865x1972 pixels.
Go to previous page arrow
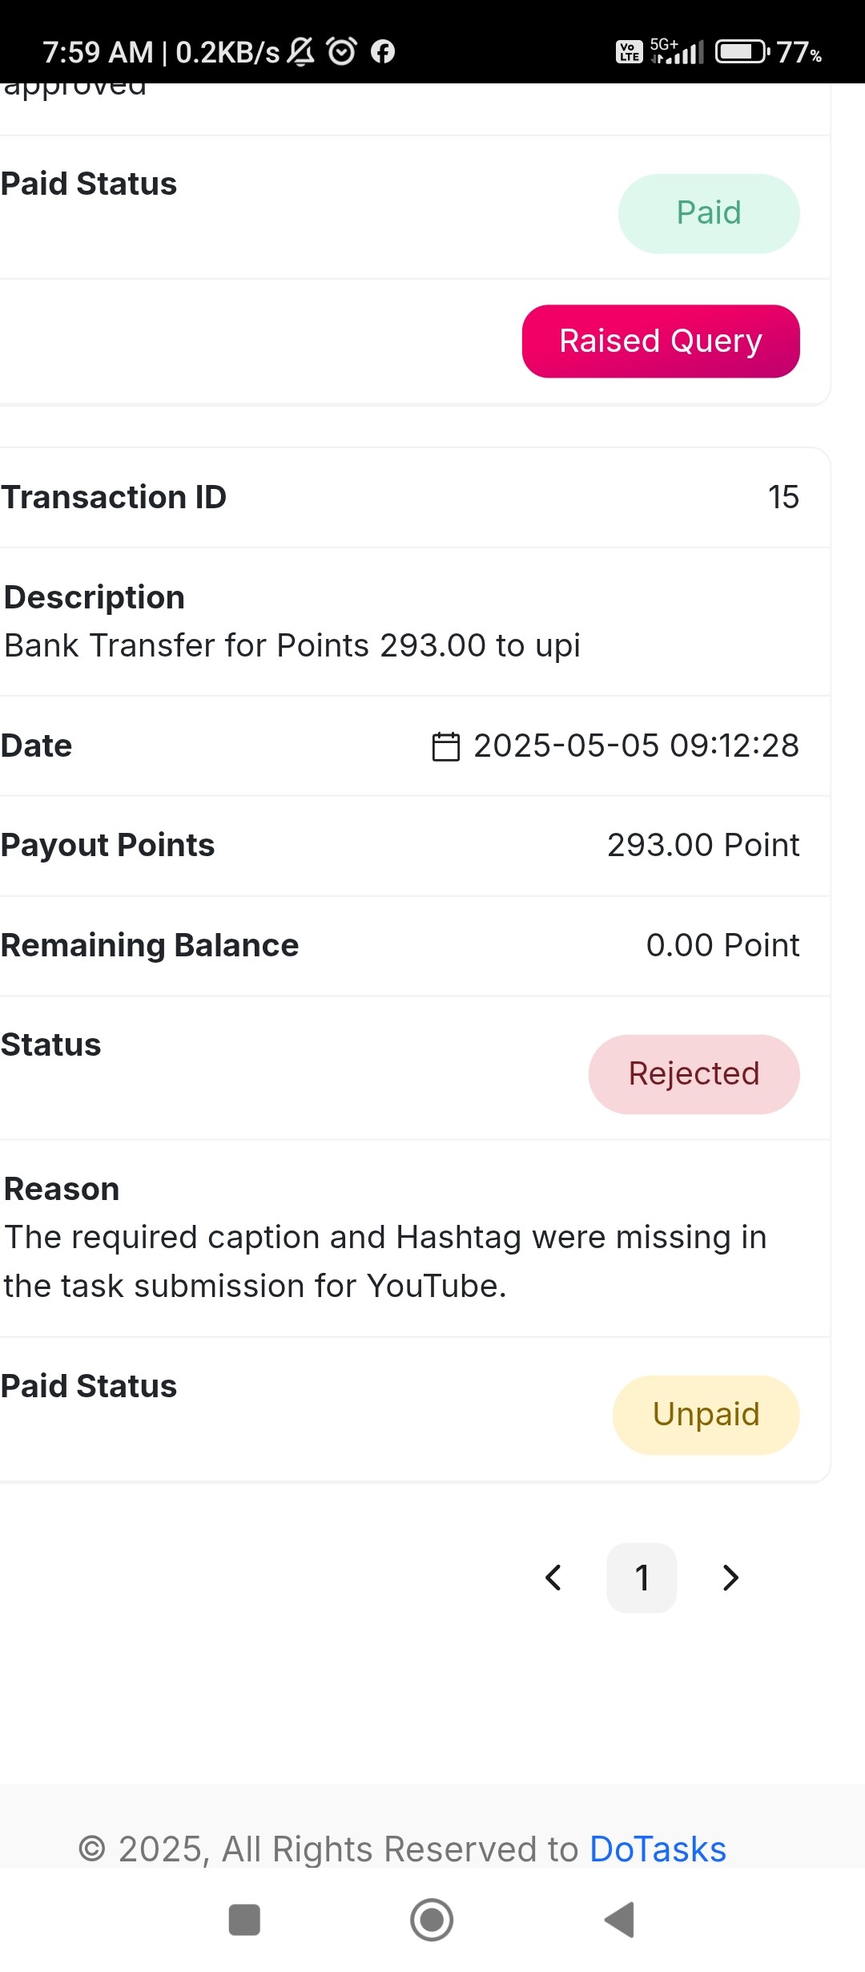click(x=553, y=1578)
